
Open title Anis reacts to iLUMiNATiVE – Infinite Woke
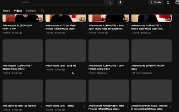(x=147, y=27)
